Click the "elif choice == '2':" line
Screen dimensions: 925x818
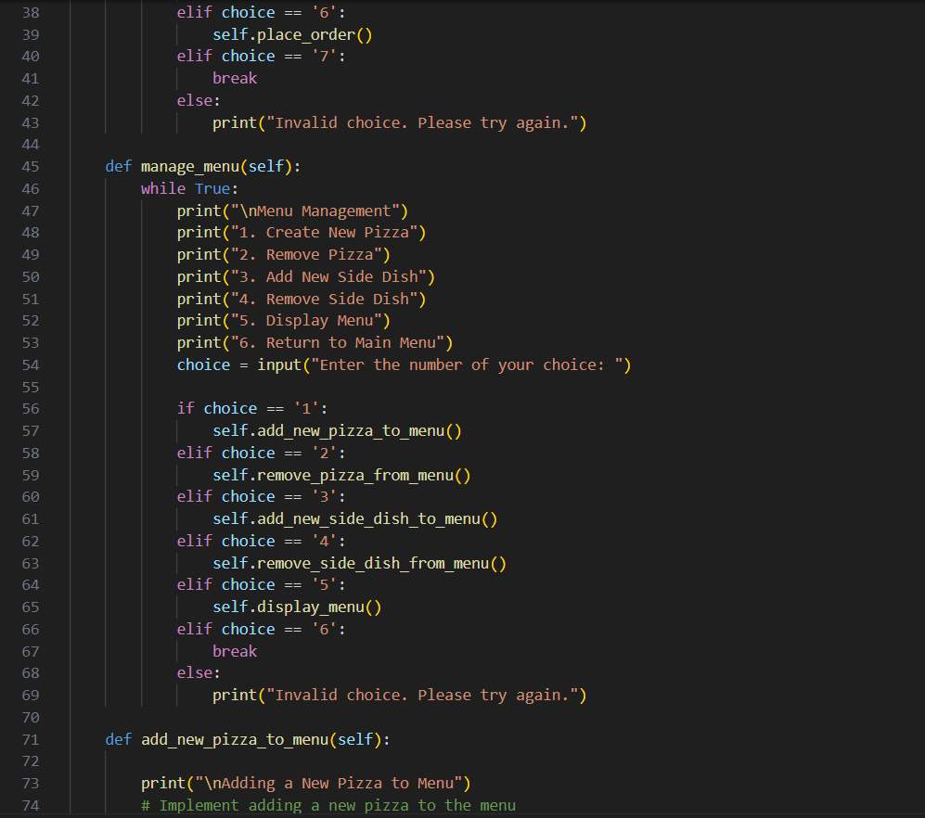[x=262, y=453]
